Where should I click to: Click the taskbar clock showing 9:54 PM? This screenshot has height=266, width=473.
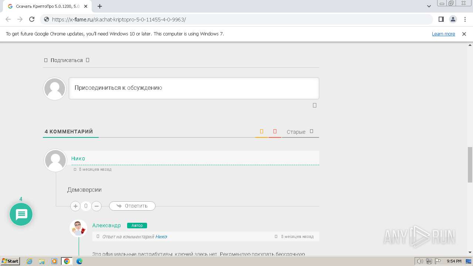pyautogui.click(x=454, y=261)
